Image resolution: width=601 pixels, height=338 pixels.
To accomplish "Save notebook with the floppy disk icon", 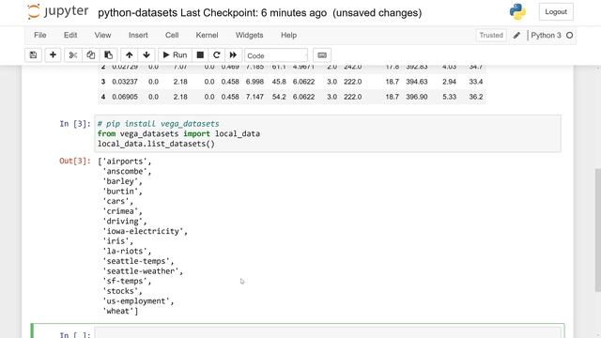I will click(34, 55).
